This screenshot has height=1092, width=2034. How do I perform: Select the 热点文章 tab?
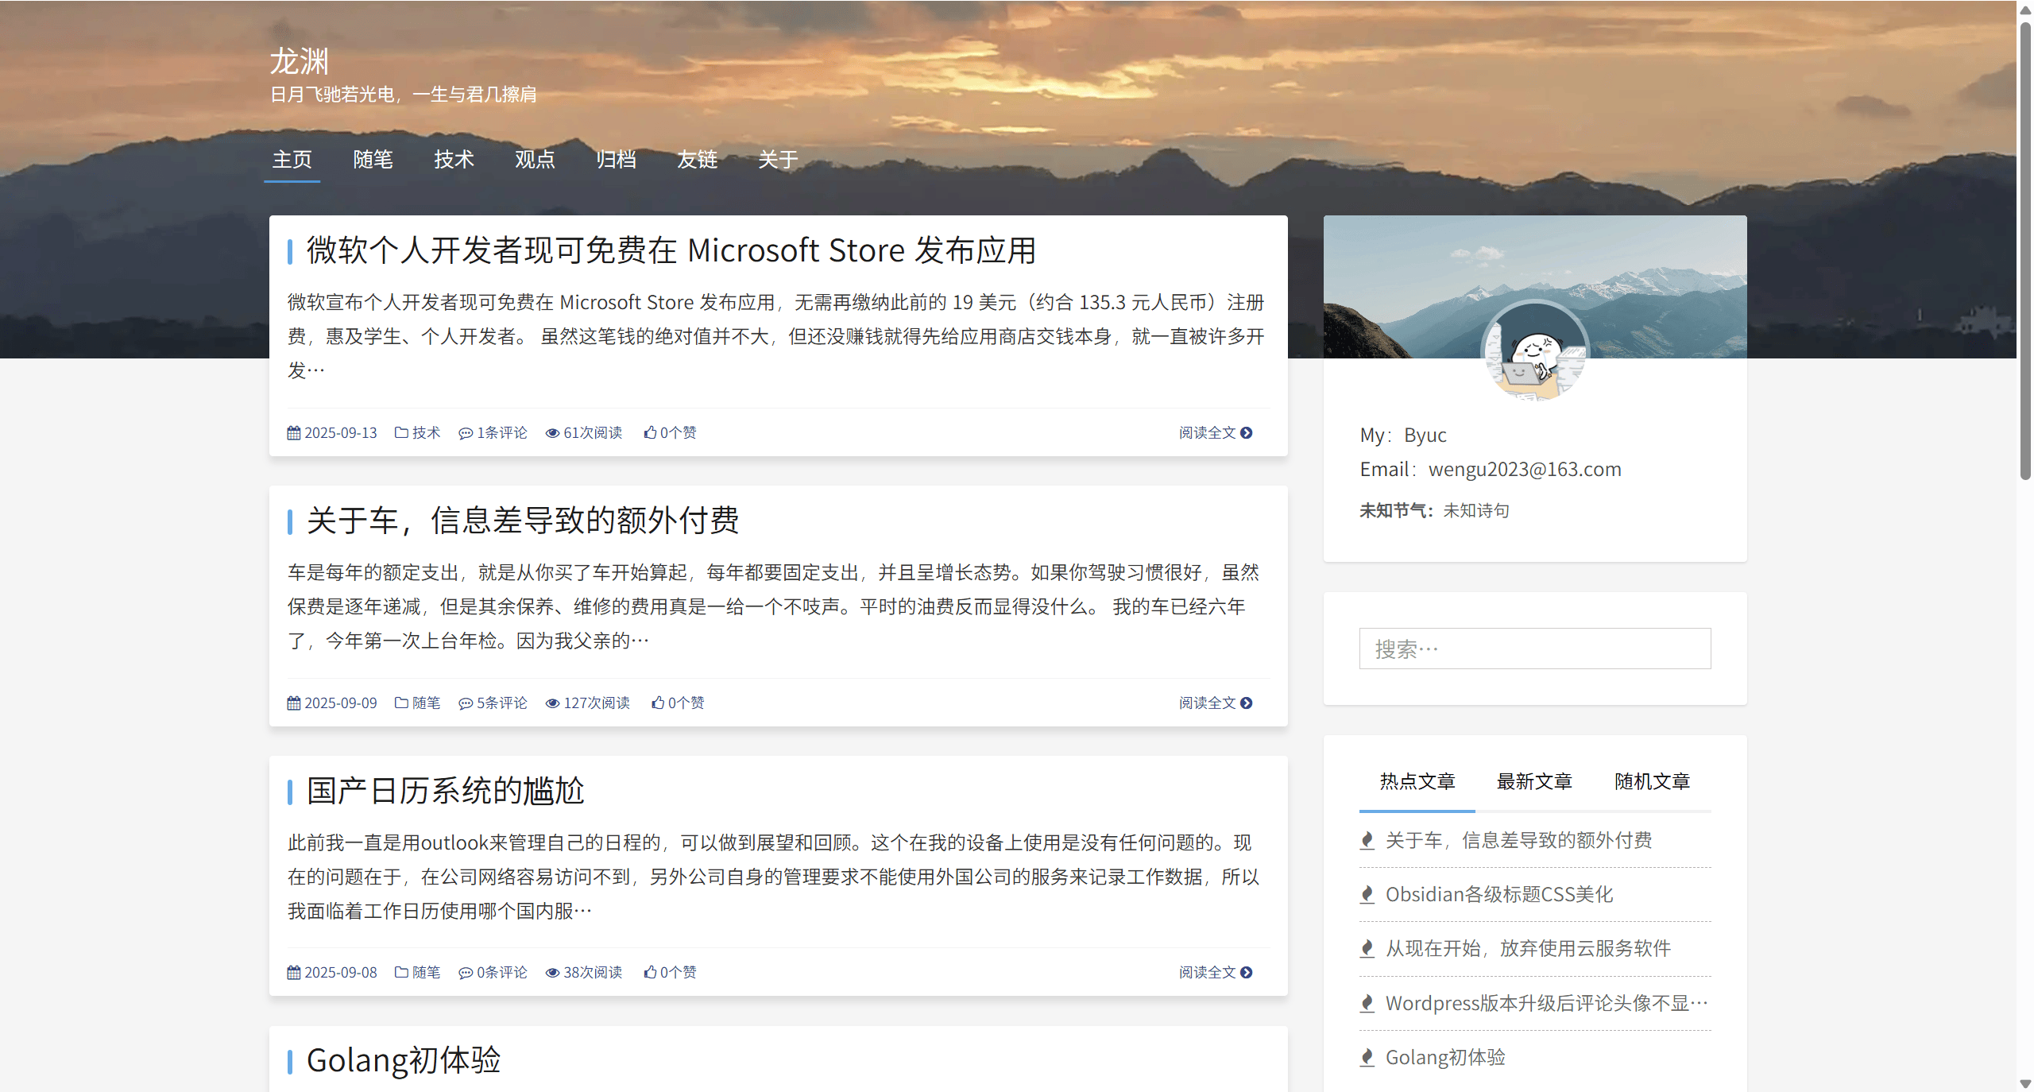point(1417,781)
